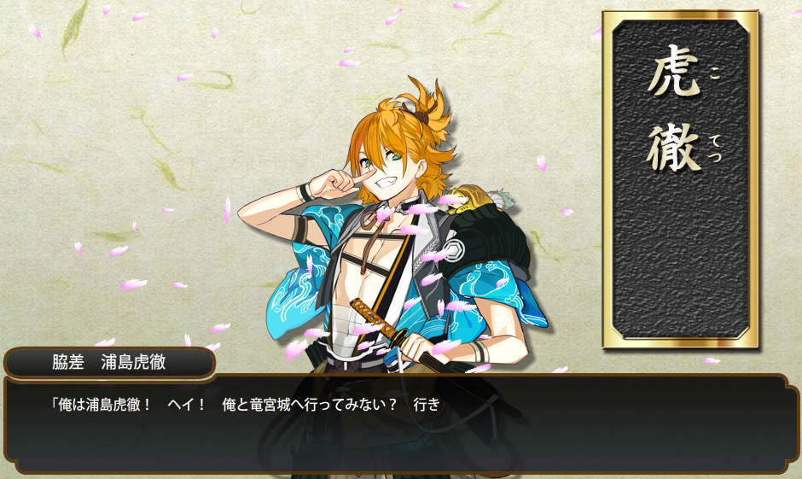Click the dialogue box to advance text
Screen dimensions: 802x479
point(401,424)
